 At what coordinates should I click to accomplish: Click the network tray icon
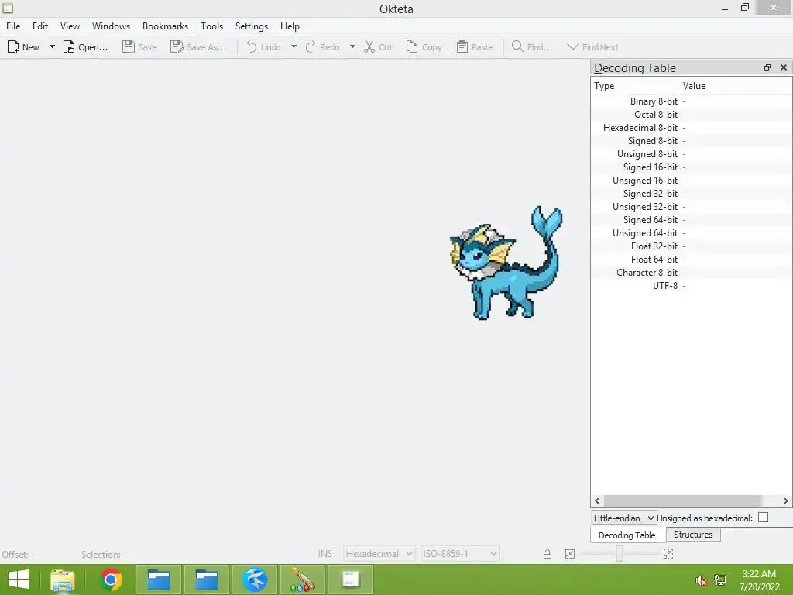pos(720,580)
